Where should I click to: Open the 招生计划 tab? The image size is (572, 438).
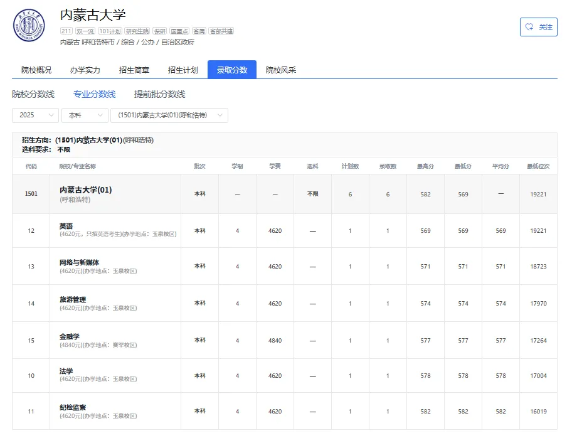coord(183,70)
